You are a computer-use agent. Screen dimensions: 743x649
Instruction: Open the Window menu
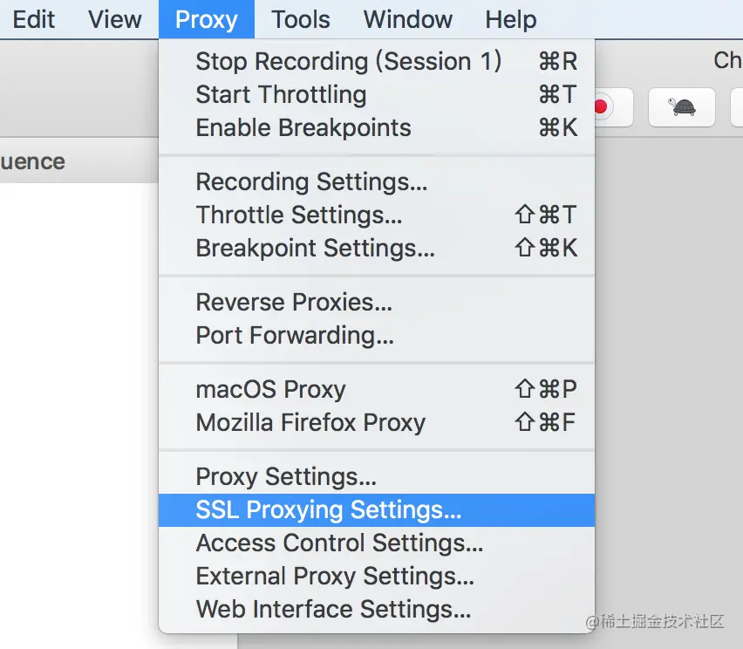[408, 19]
